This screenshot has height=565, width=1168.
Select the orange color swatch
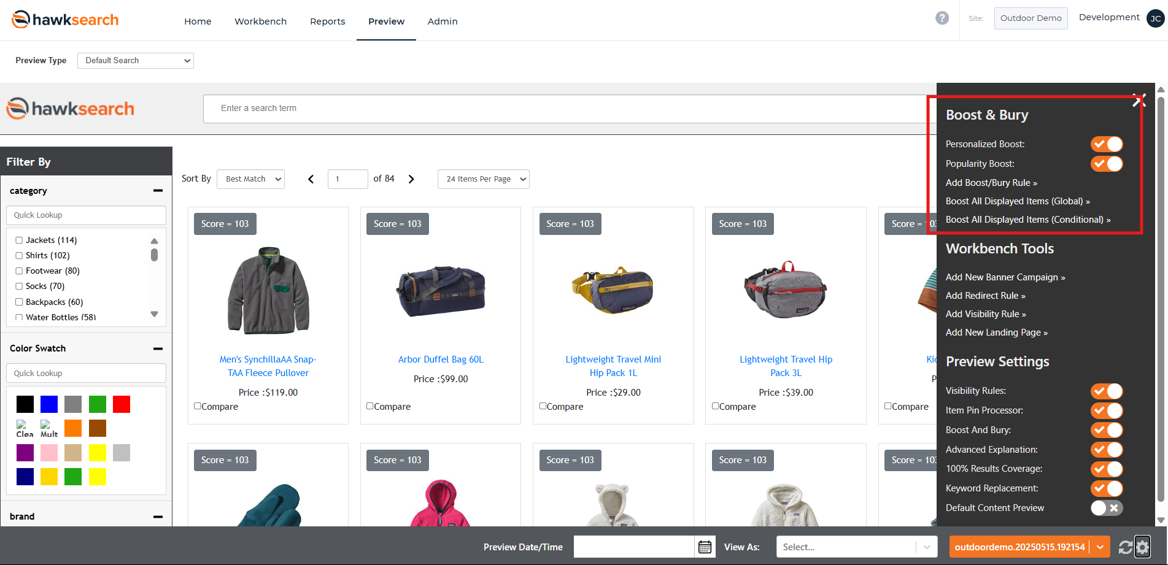click(x=73, y=428)
